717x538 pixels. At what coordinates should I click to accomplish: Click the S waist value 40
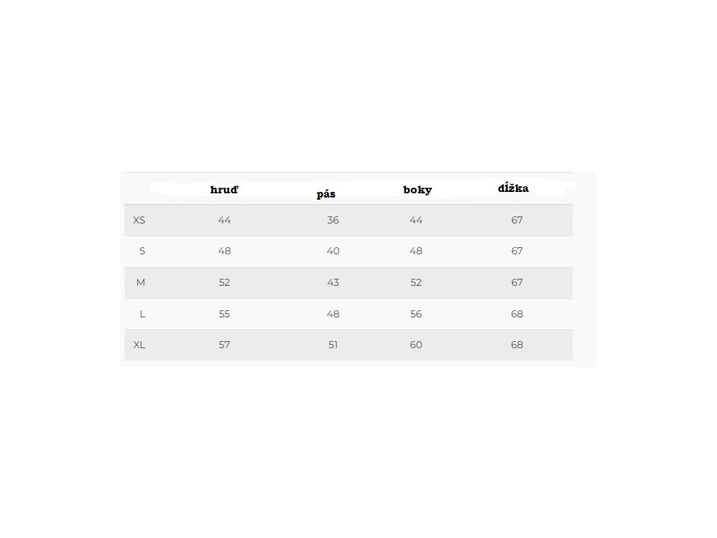click(x=333, y=251)
